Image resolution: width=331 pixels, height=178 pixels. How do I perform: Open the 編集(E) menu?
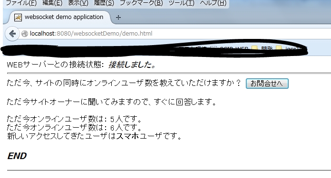coord(52,3)
